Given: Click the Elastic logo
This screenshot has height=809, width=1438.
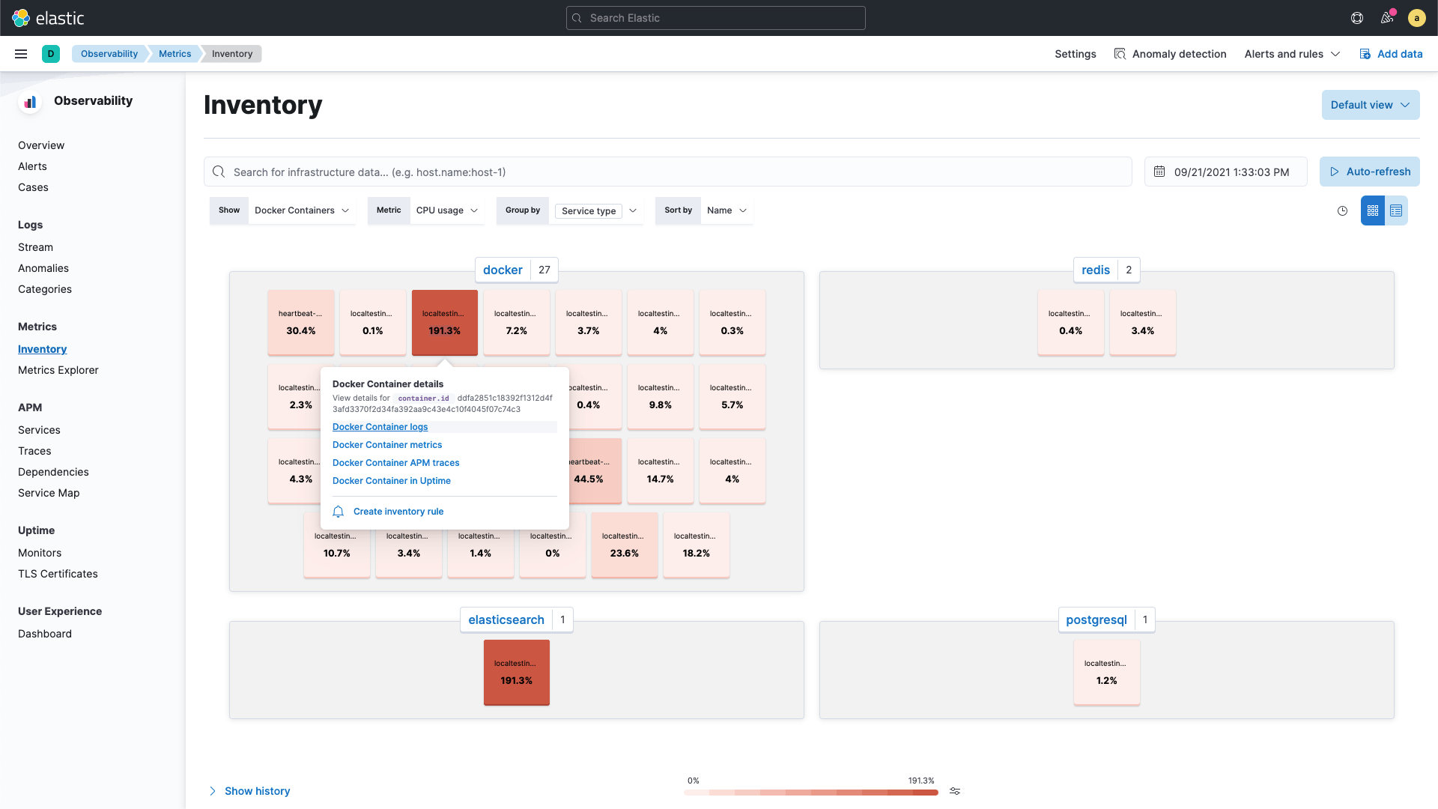Looking at the screenshot, I should (x=48, y=18).
